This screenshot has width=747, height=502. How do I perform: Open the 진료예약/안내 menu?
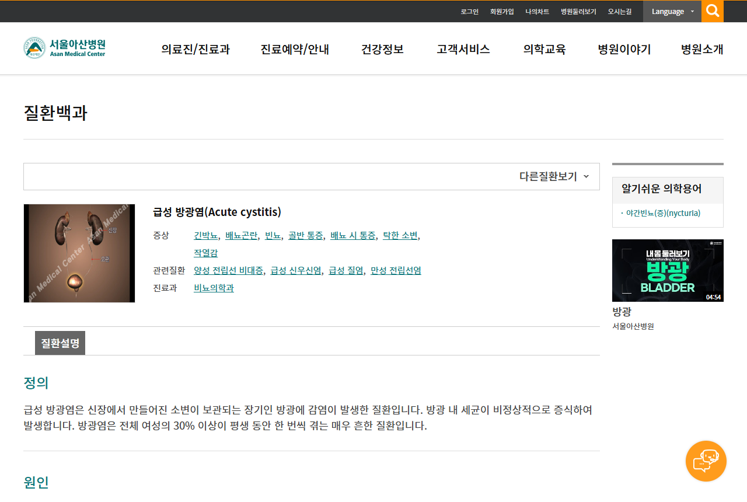295,49
